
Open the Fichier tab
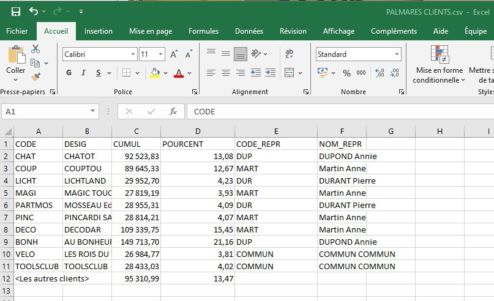17,31
